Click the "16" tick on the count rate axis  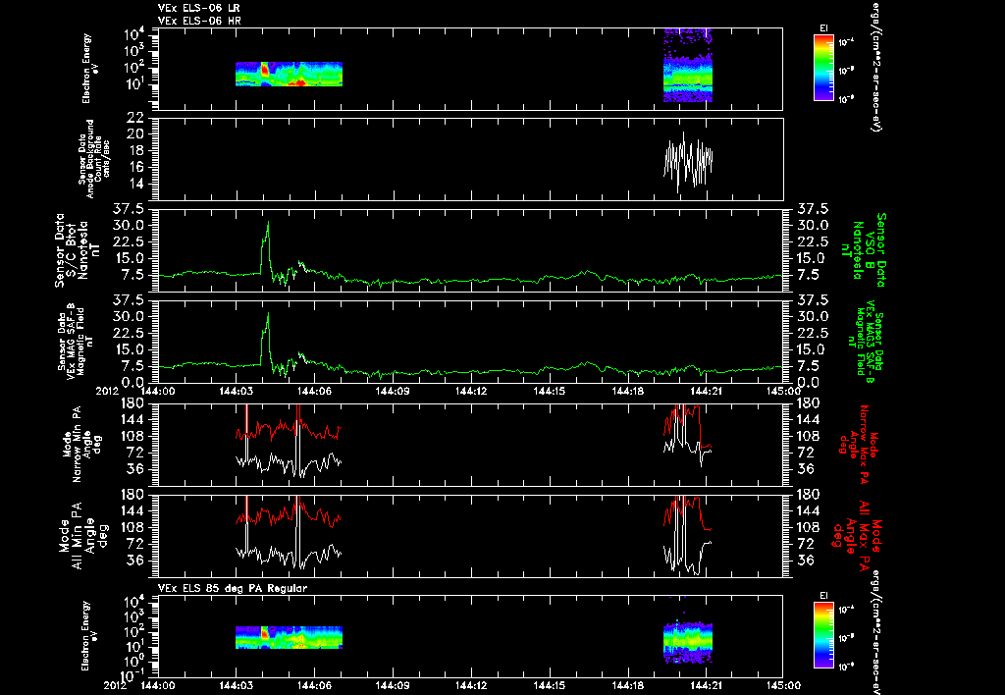(134, 167)
